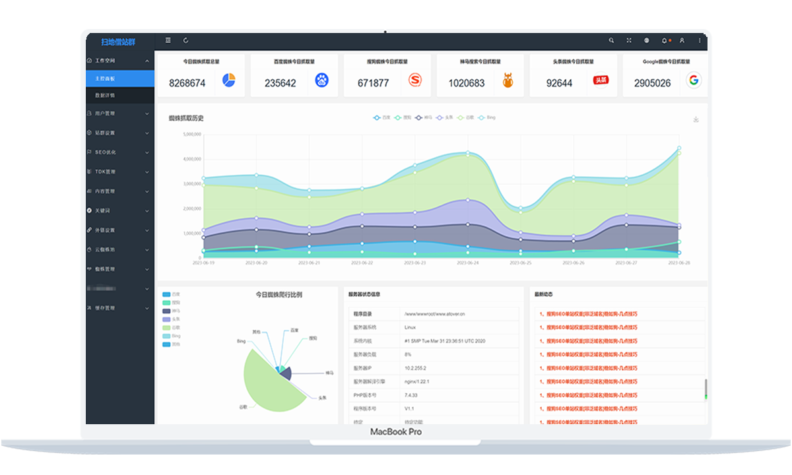
Task: Expand the 缓存管理 chevron
Action: pos(147,308)
